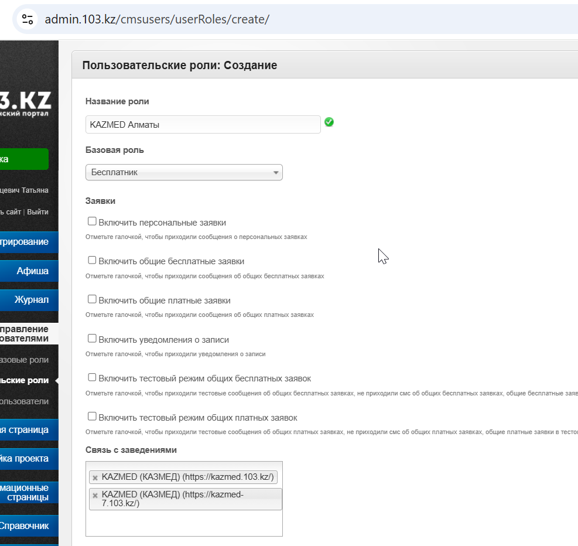This screenshot has width=578, height=546.
Task: Click the 'KAZMED (КАЗМЕД) (https://kazmed.103.kz/)' tag text
Action: pyautogui.click(x=187, y=477)
